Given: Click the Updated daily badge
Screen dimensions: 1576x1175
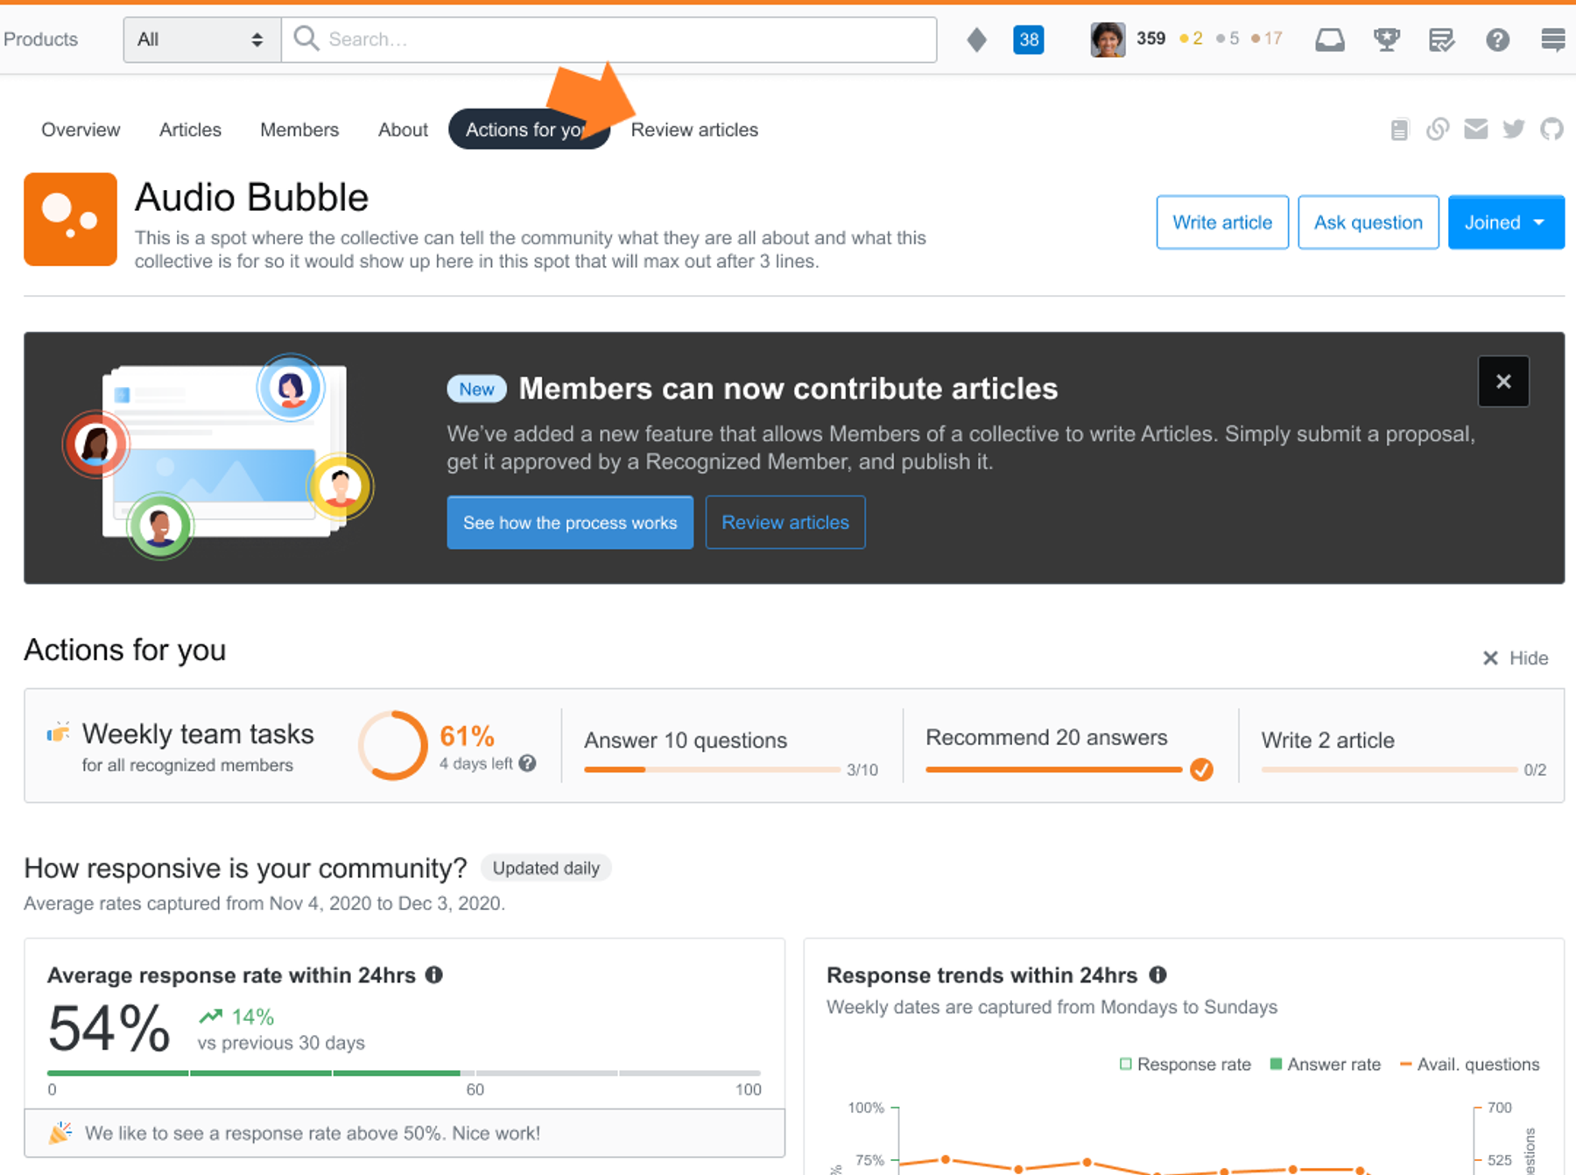Looking at the screenshot, I should point(545,868).
